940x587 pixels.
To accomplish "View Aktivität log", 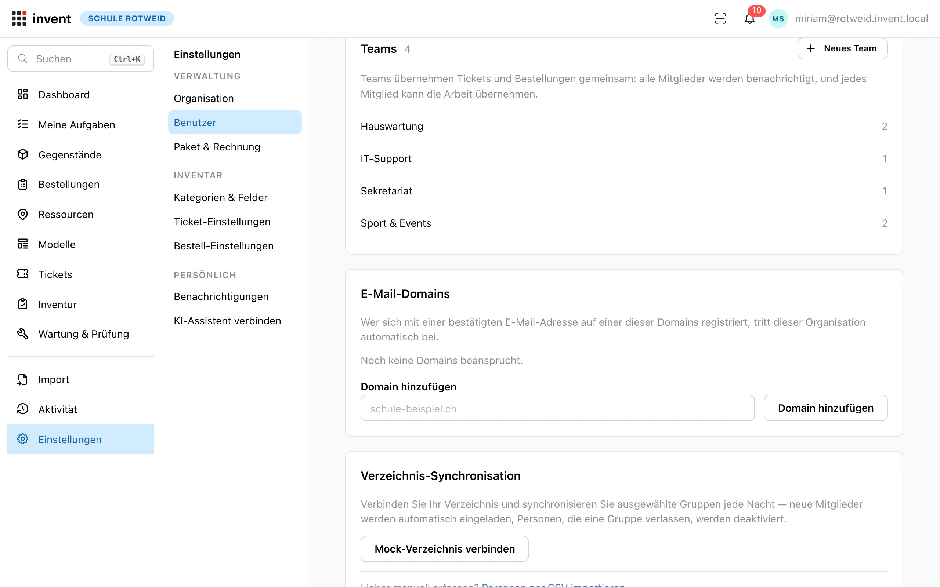I will pyautogui.click(x=81, y=409).
